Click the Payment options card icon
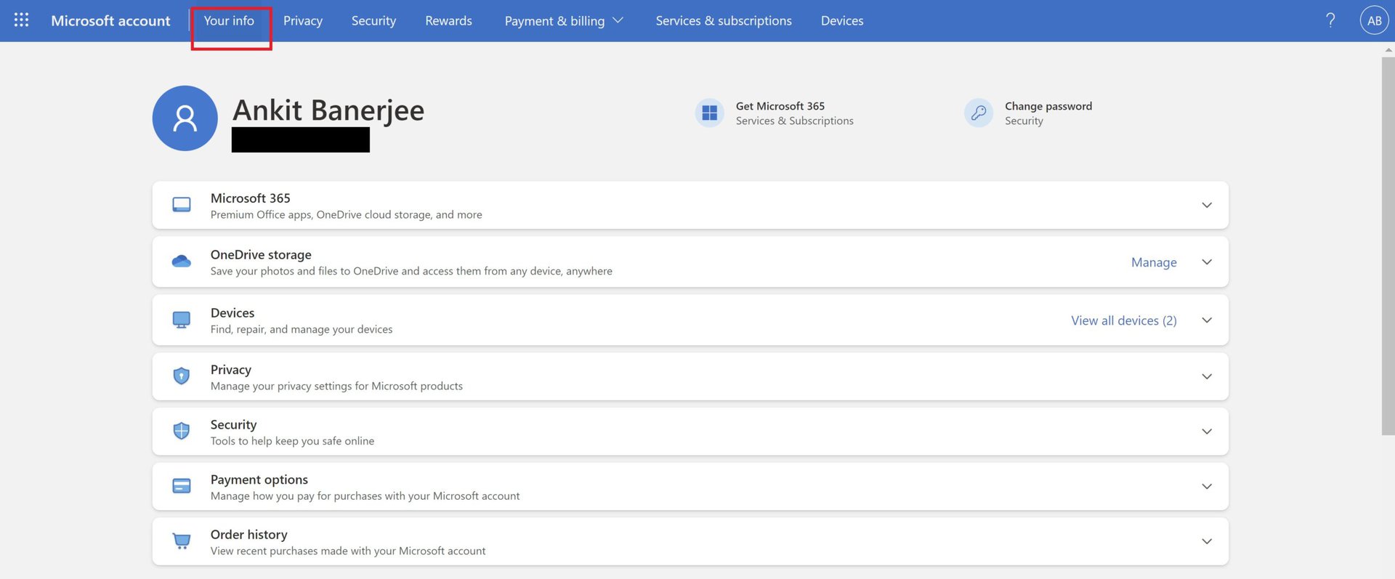Image resolution: width=1395 pixels, height=579 pixels. [182, 486]
